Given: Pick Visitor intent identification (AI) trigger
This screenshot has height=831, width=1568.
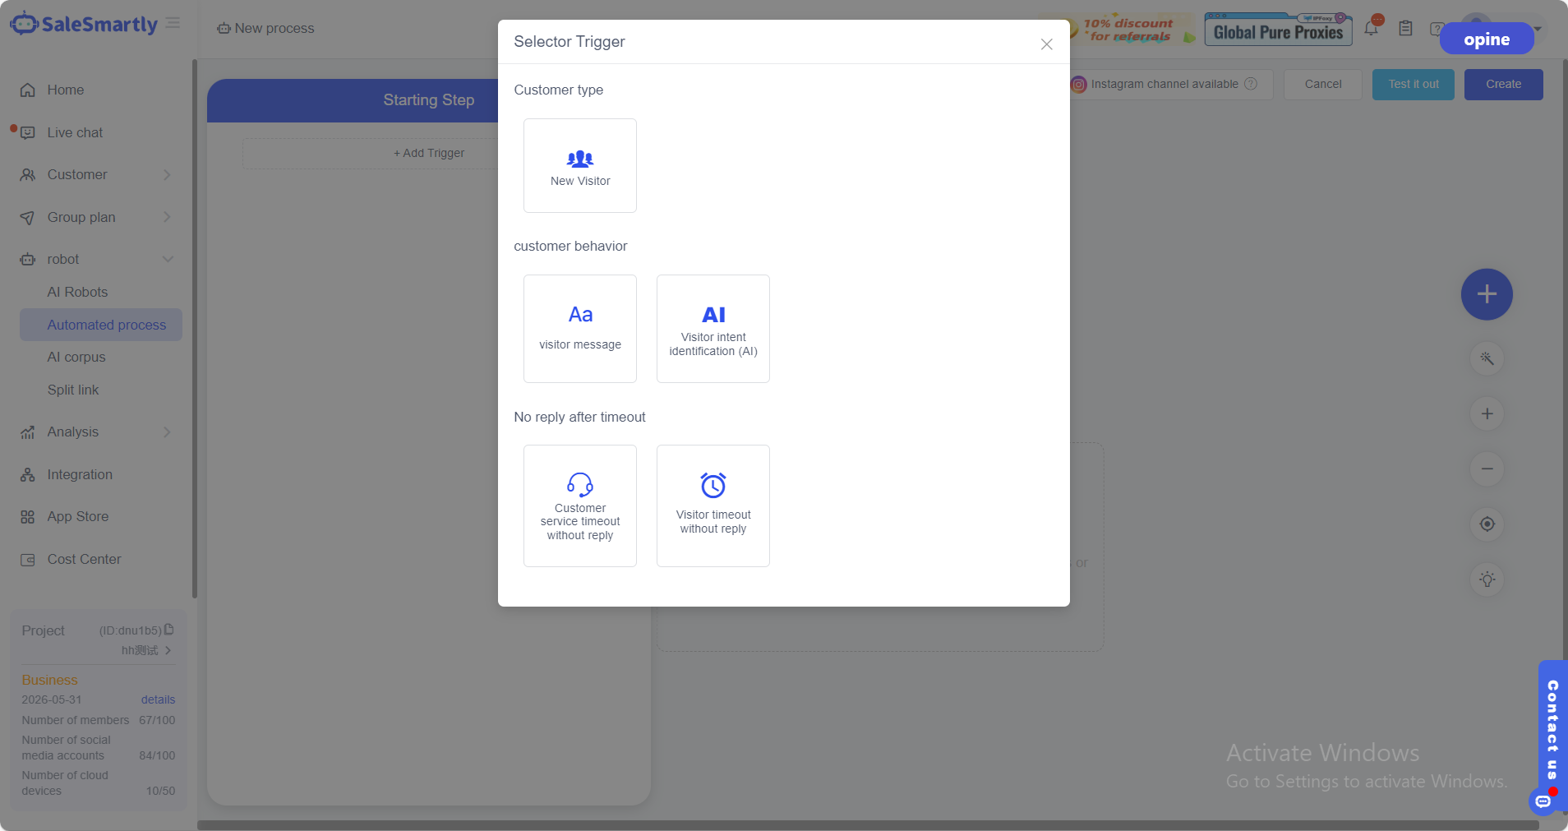Looking at the screenshot, I should coord(713,328).
